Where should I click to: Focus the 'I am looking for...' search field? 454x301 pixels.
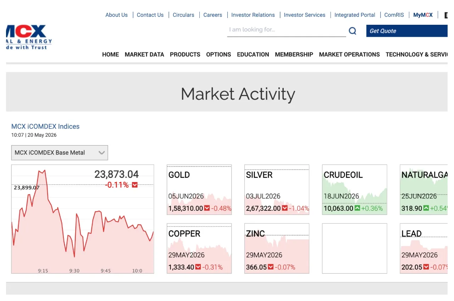[286, 30]
